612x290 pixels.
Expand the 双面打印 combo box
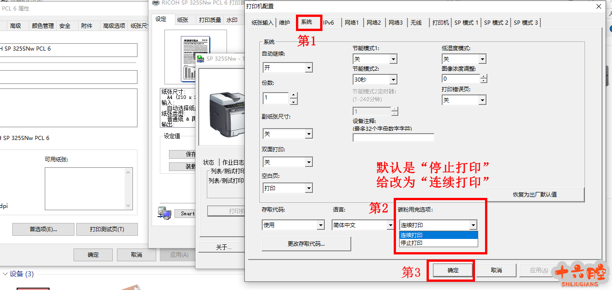[x=309, y=162]
